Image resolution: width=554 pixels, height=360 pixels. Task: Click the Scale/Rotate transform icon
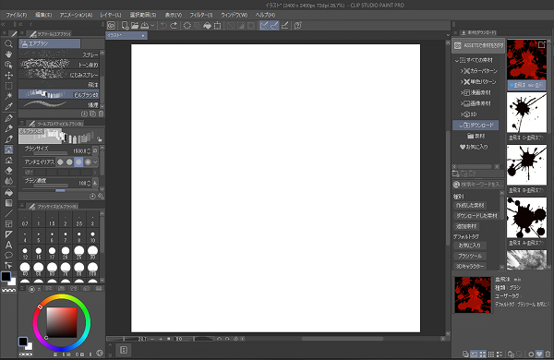(x=217, y=26)
